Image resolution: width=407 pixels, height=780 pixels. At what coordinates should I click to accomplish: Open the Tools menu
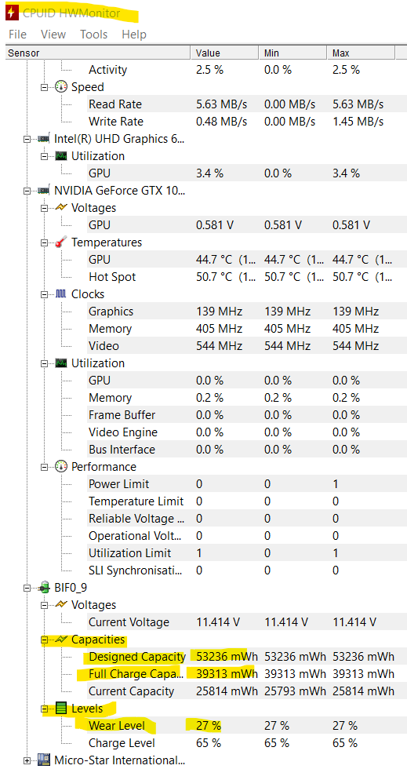[x=94, y=35]
